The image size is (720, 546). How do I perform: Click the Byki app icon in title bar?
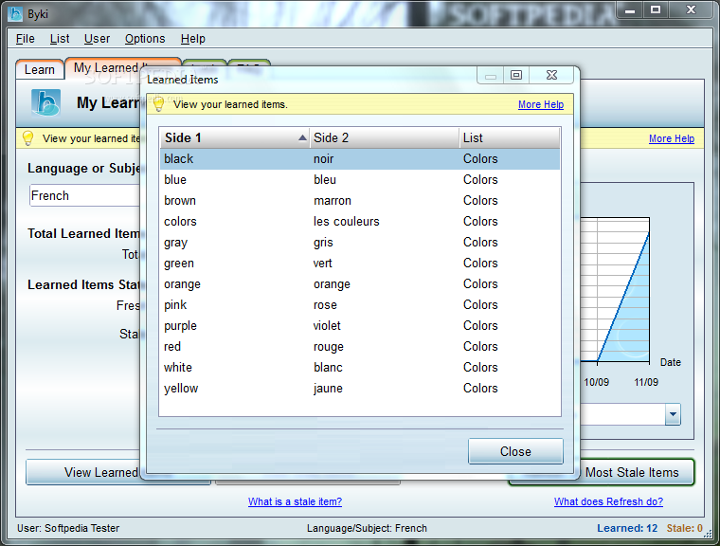(15, 14)
